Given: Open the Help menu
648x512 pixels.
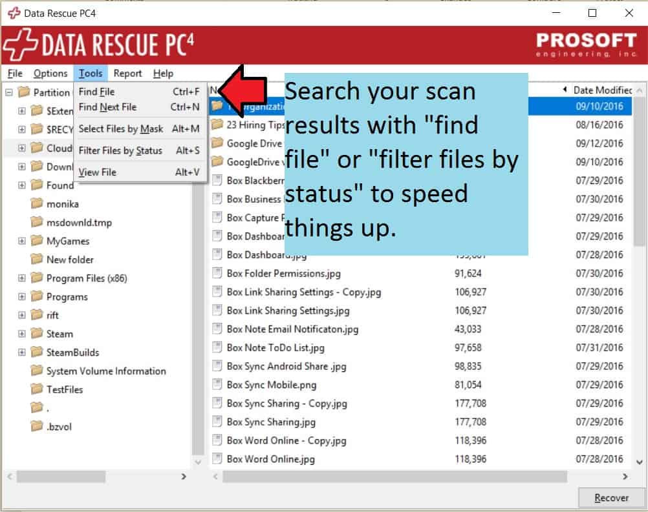Looking at the screenshot, I should 163,74.
